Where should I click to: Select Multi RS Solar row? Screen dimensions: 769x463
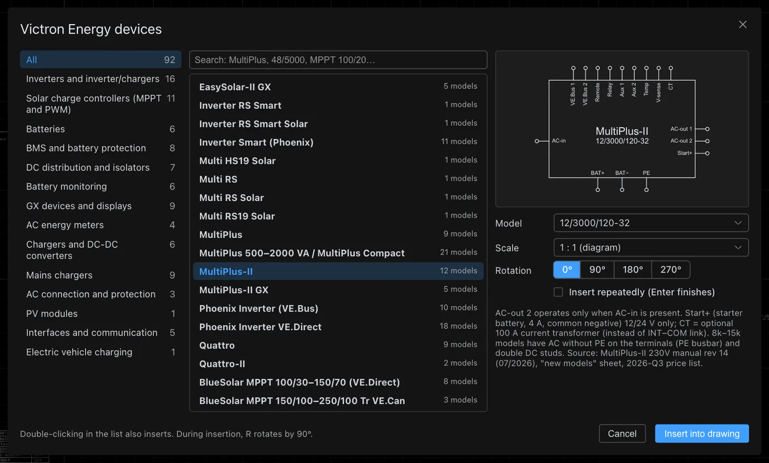click(338, 198)
